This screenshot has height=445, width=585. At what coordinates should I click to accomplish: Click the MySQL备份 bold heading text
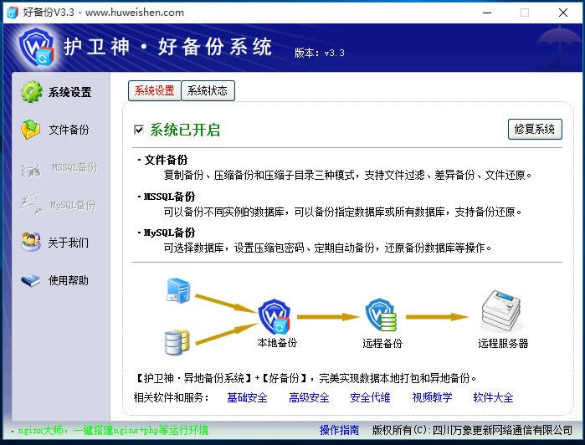click(x=169, y=233)
